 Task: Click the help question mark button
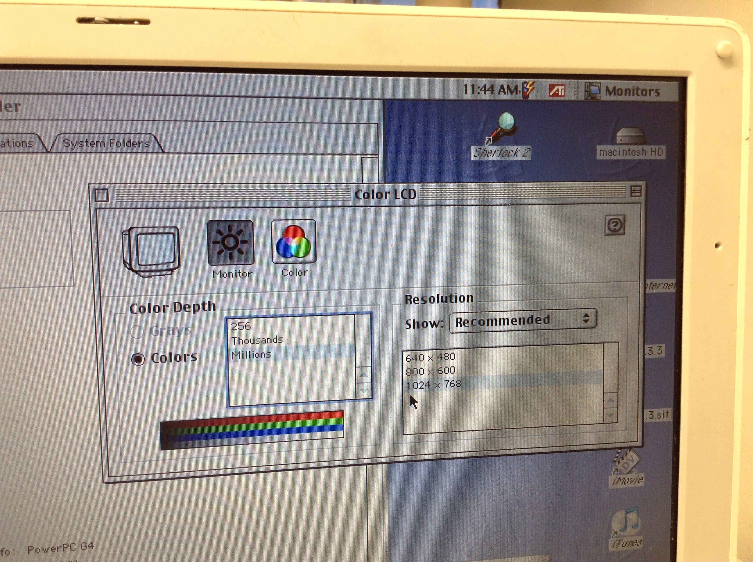coord(615,225)
